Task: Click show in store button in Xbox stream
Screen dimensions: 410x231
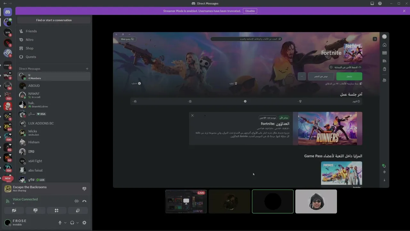Action: (321, 76)
